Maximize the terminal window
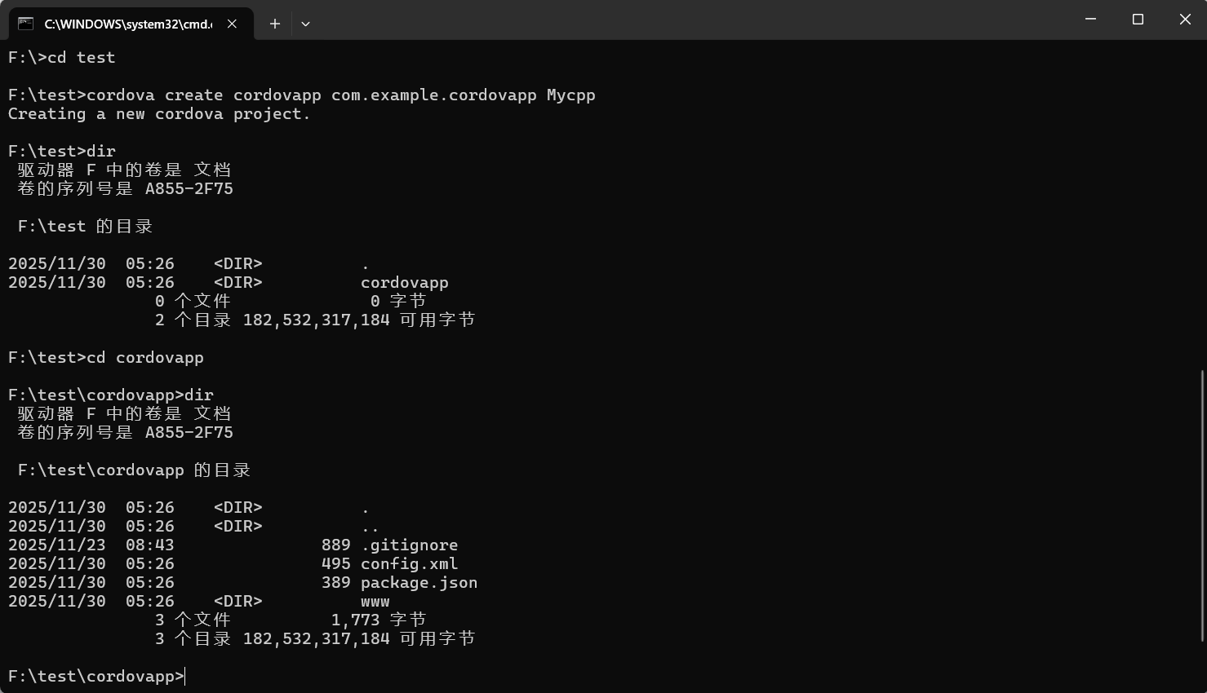The height and width of the screenshot is (693, 1207). point(1138,19)
